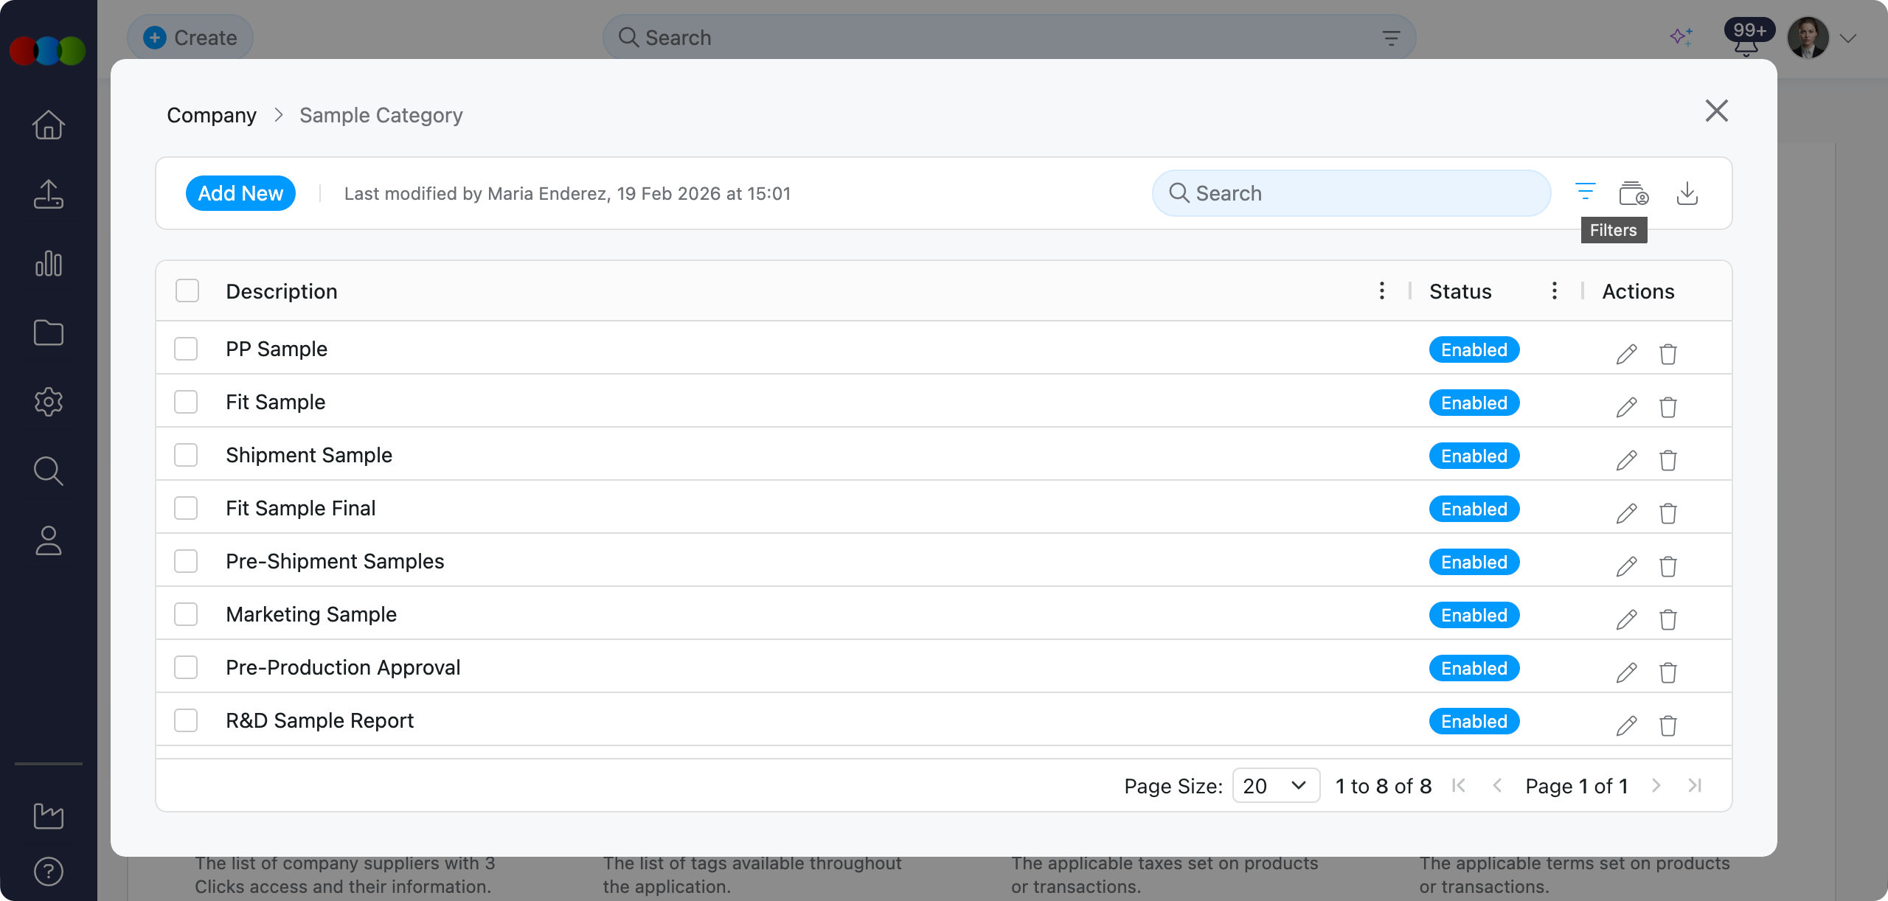
Task: Open the Page Size dropdown
Action: 1275,786
